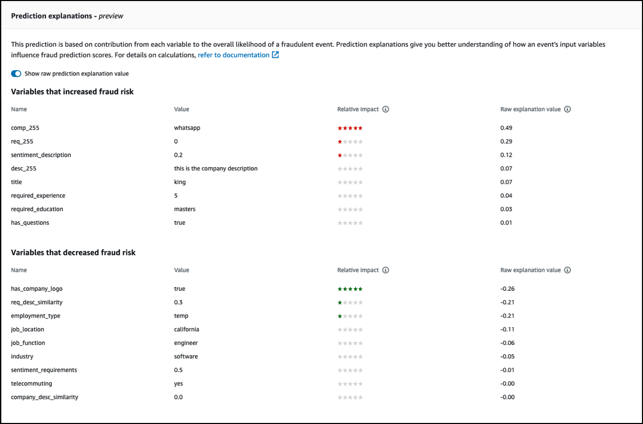
Task: Click external link icon beside documentation link
Action: [x=275, y=55]
